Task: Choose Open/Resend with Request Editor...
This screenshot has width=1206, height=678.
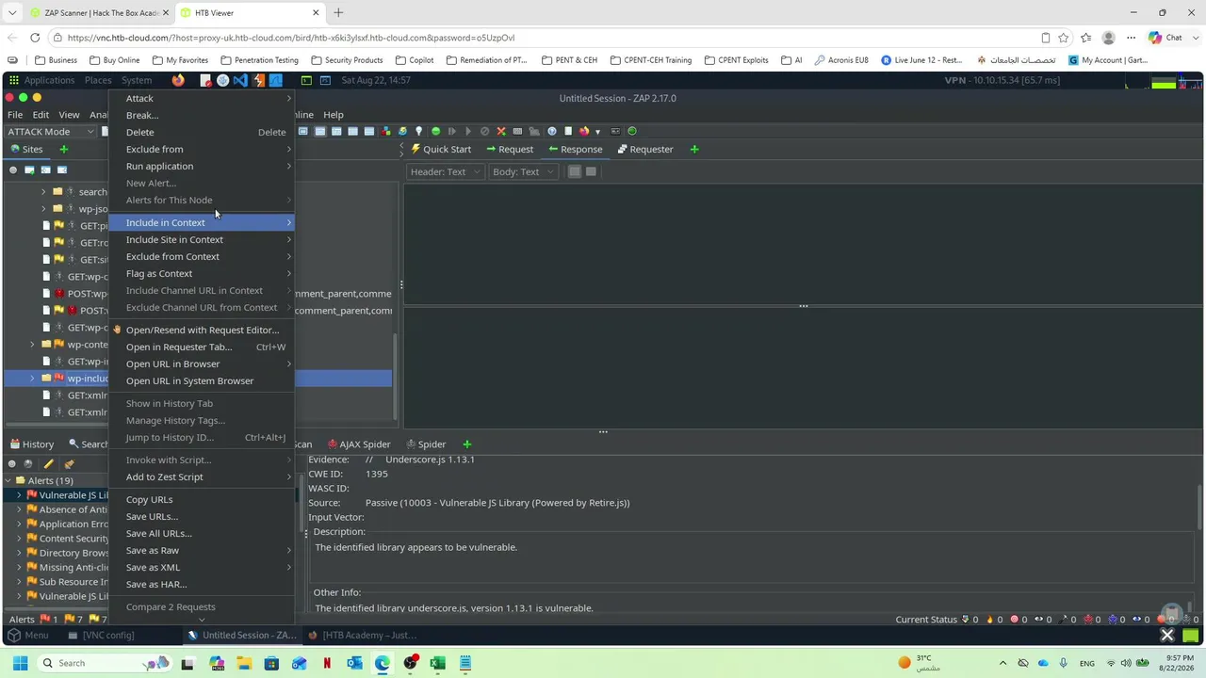Action: pos(202,330)
